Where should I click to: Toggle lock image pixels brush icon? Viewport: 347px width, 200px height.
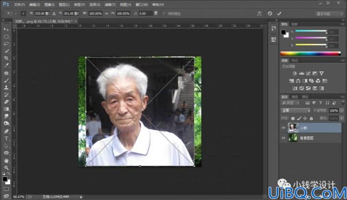click(x=299, y=119)
